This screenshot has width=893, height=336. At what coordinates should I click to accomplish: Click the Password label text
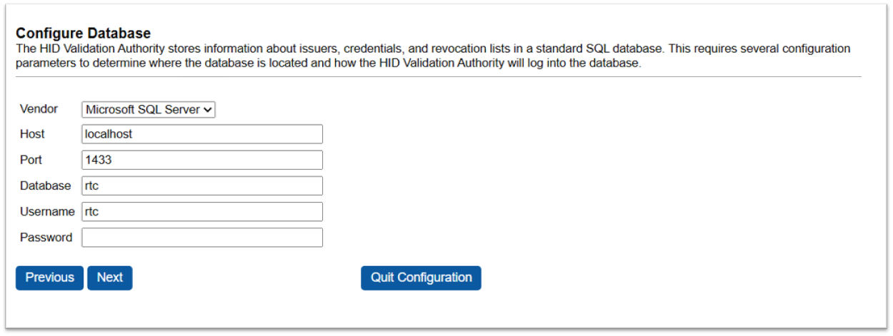click(46, 238)
